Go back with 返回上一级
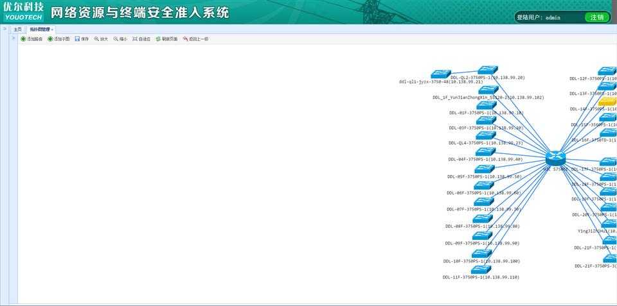Viewport: 617px width, 306px height. [x=195, y=39]
